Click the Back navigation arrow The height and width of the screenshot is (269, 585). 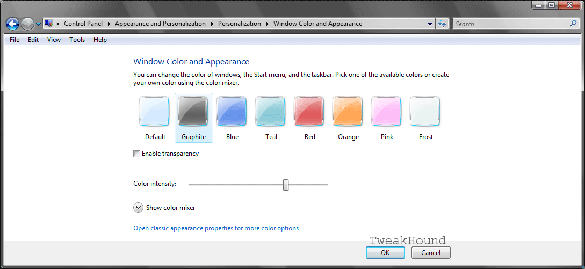[x=12, y=24]
